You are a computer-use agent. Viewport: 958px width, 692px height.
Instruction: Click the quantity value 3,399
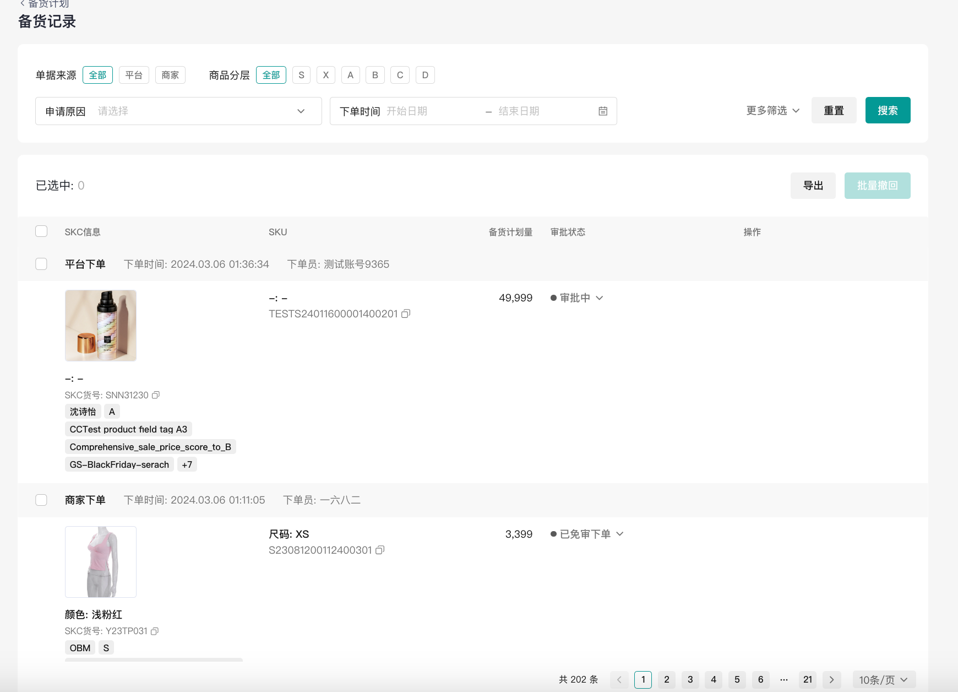pyautogui.click(x=519, y=534)
